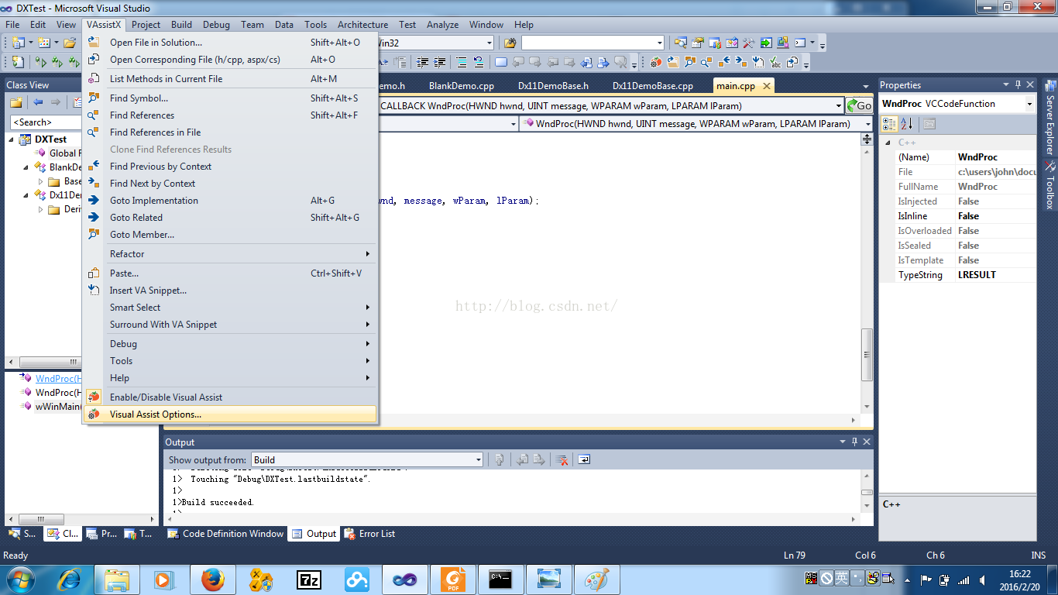Open the WndProc member dropdown in navigation bar
Screen dimensions: 1058x595
(x=867, y=123)
